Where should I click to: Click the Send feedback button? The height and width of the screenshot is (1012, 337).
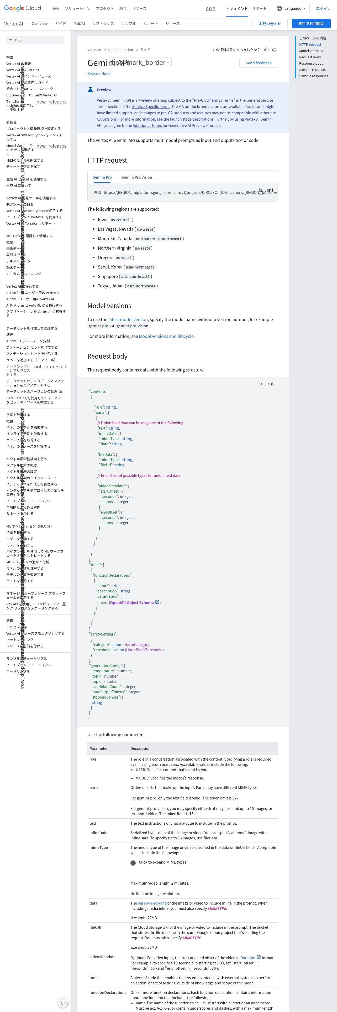[x=259, y=63]
